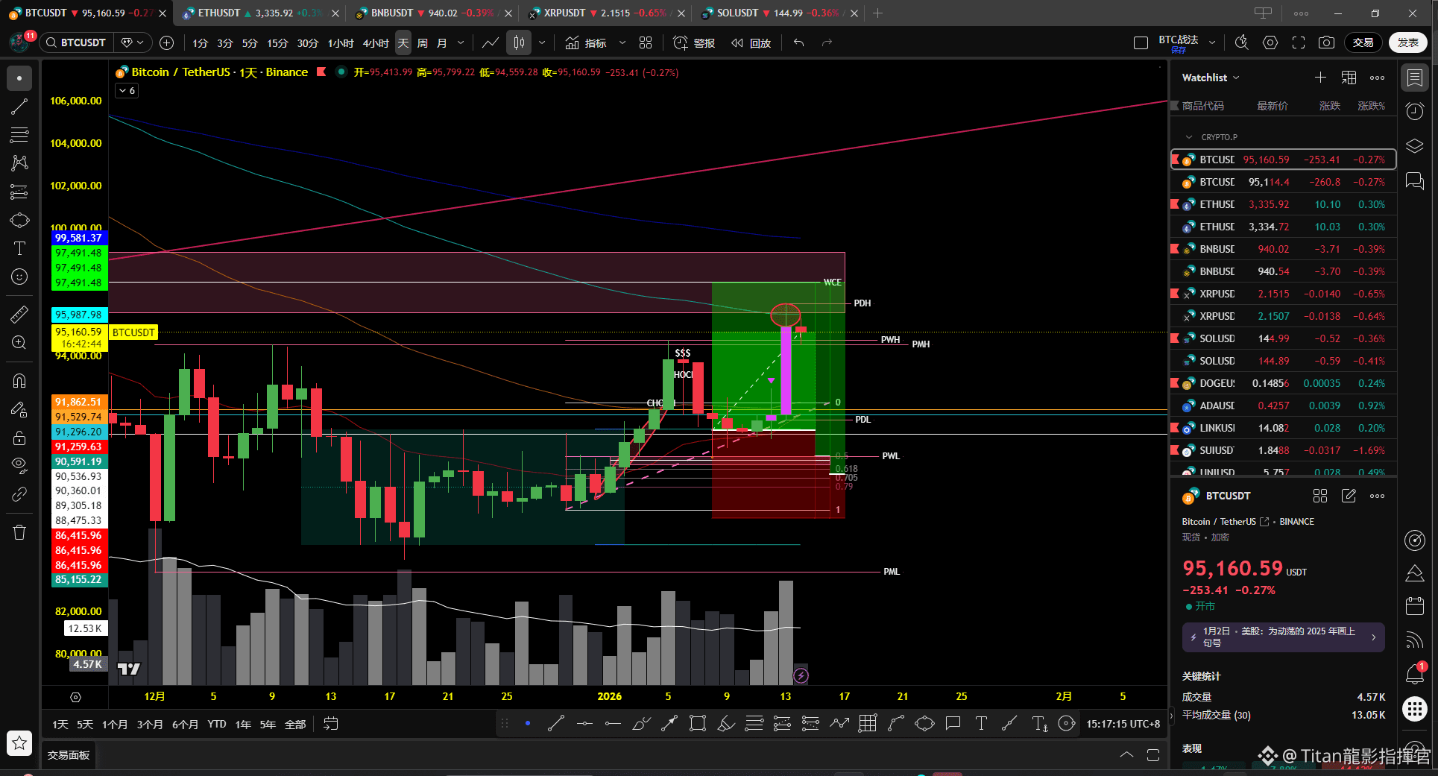Expand the collapsed indicator legend showing 6
This screenshot has width=1438, height=776.
(127, 91)
